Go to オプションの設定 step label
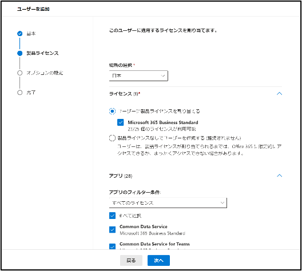Image resolution: width=302 pixels, height=271 pixels. tap(45, 73)
